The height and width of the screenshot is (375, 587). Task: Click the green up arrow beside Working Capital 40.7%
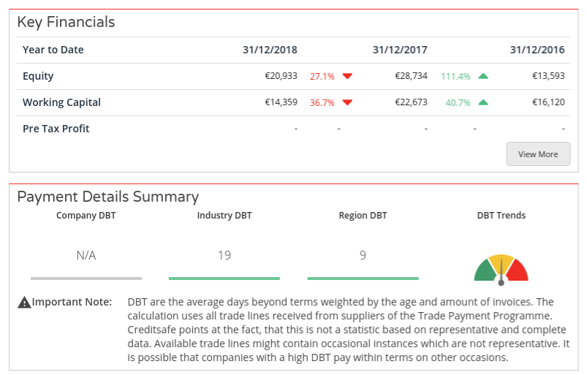pyautogui.click(x=483, y=102)
